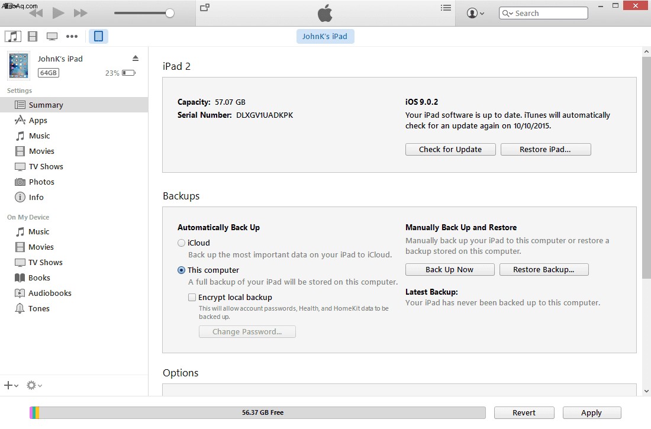Adjust the volume slider knob
The height and width of the screenshot is (429, 651).
[169, 13]
